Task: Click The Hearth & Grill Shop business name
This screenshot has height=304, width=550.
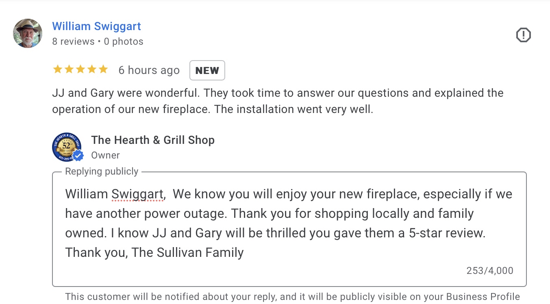Action: point(153,140)
